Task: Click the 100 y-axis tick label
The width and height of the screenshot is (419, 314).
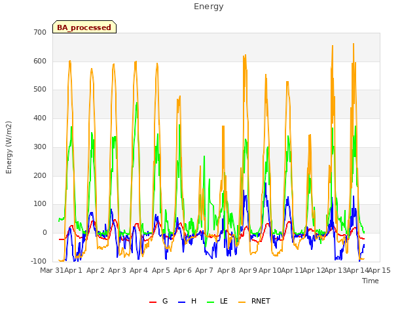Action: tap(40, 204)
